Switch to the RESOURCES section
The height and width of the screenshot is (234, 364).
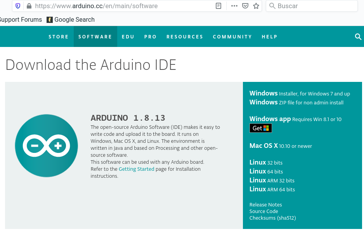[x=185, y=36]
